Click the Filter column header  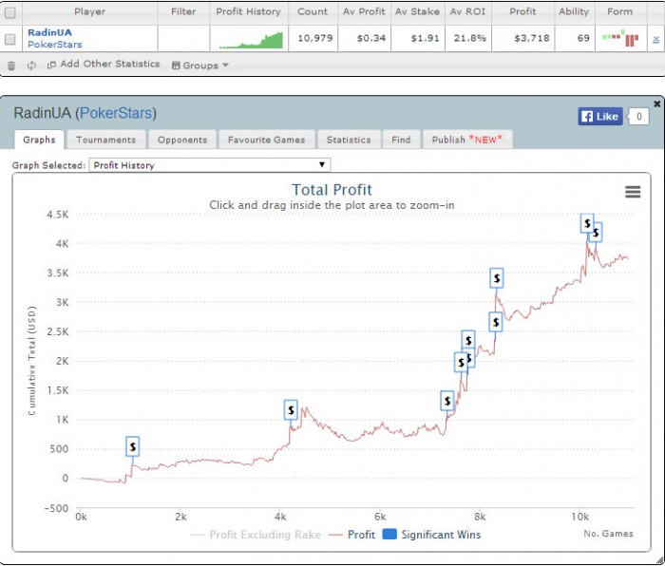pos(183,12)
